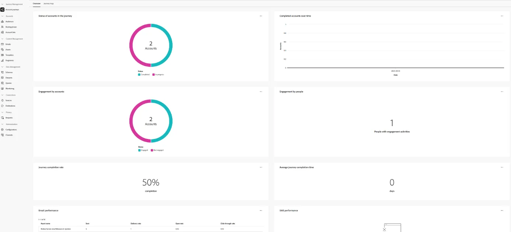Collapse the Connections section
The image size is (511, 232).
click(2, 95)
